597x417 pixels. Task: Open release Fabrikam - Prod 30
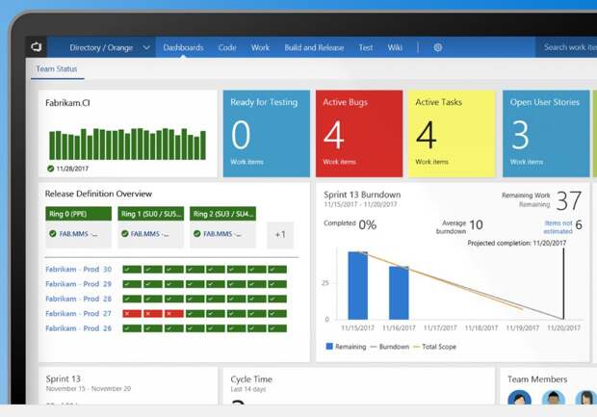tap(78, 270)
